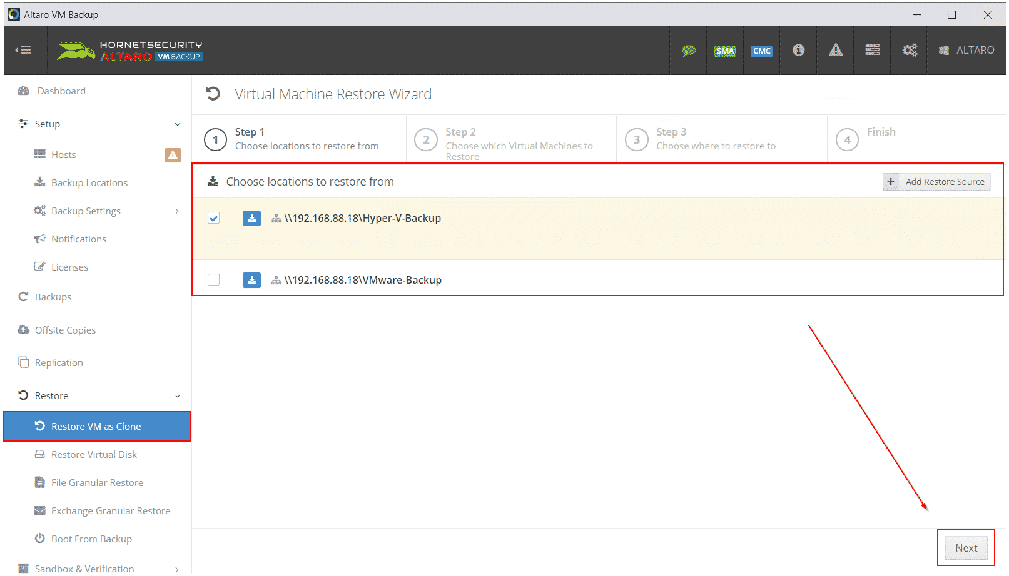Select Step 3 in the wizard
This screenshot has width=1009, height=576.
722,139
